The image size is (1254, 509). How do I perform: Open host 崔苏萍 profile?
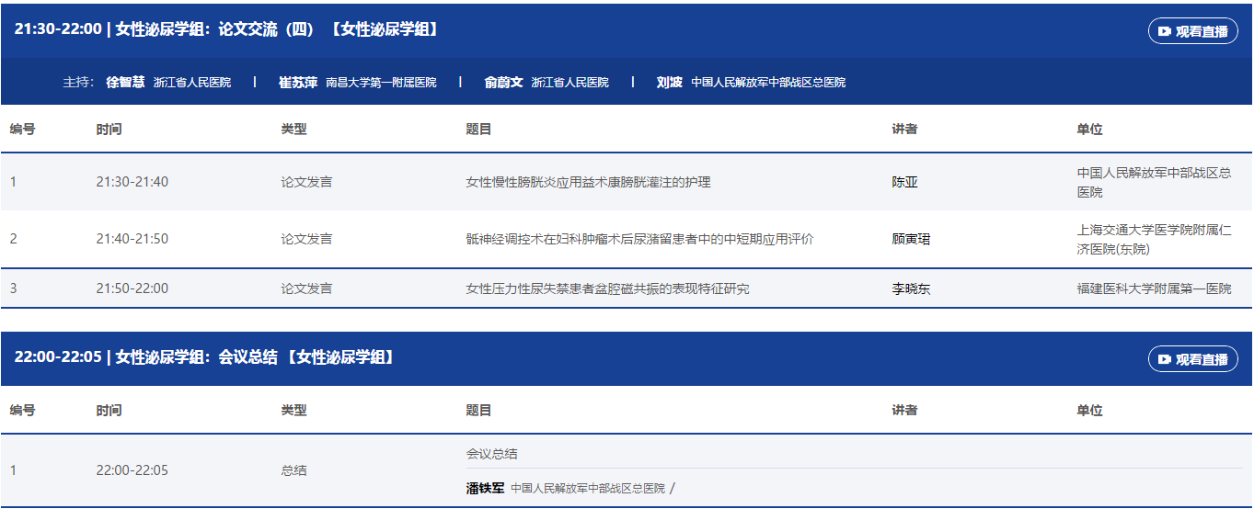click(x=298, y=82)
